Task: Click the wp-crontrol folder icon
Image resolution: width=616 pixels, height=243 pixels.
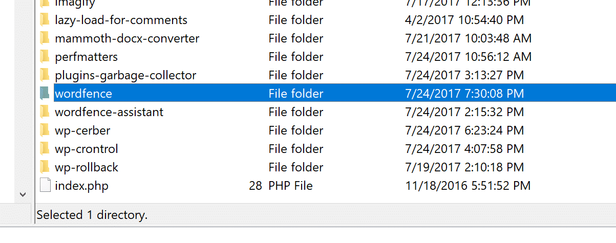Action: click(x=45, y=149)
